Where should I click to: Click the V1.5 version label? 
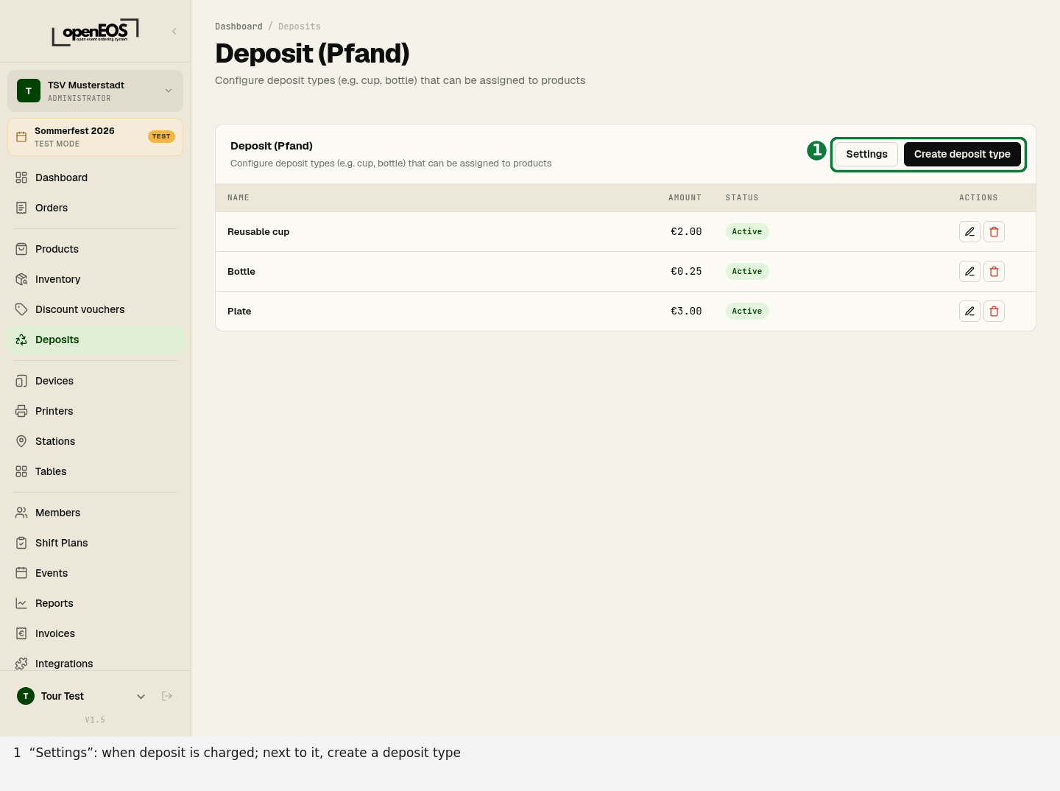tap(95, 720)
